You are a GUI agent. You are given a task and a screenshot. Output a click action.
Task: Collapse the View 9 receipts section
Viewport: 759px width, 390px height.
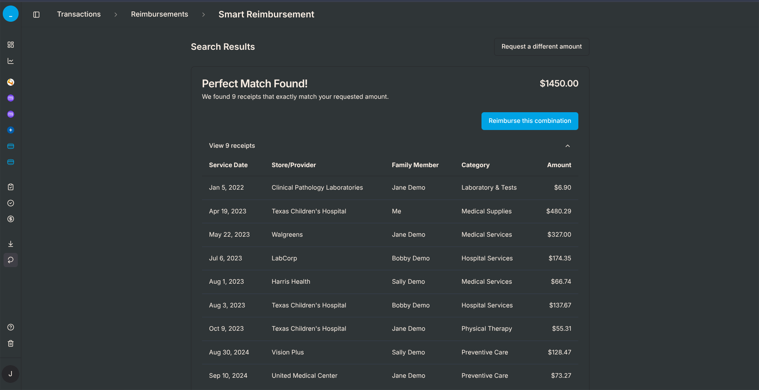click(x=232, y=146)
